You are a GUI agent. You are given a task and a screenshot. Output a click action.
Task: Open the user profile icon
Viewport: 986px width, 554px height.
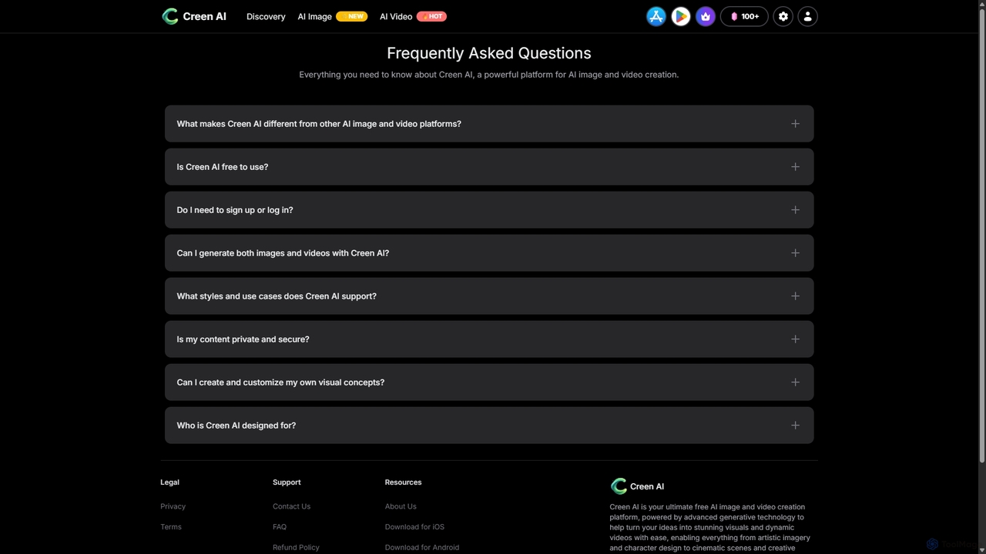coord(808,16)
